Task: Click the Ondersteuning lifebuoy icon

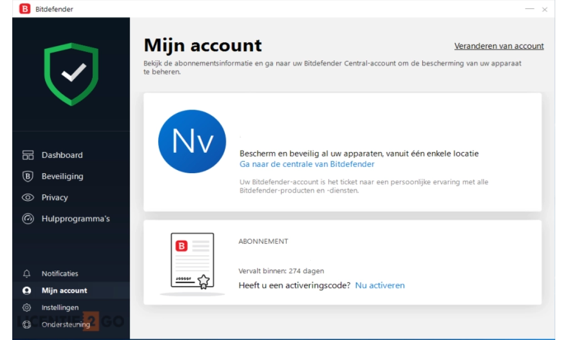Action: (27, 325)
